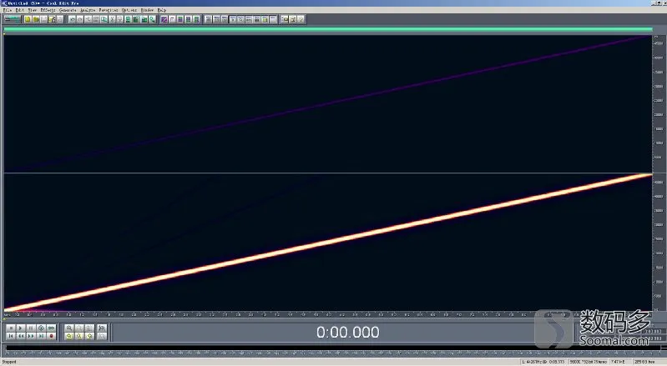The height and width of the screenshot is (366, 667).
Task: Click the Help question mark toolbar icon
Action: [301, 19]
